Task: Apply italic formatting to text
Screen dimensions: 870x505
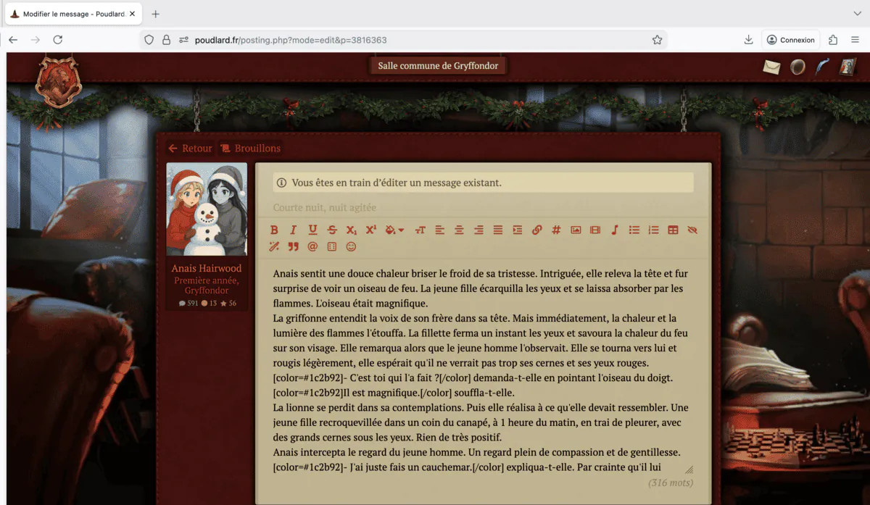Action: click(x=294, y=230)
